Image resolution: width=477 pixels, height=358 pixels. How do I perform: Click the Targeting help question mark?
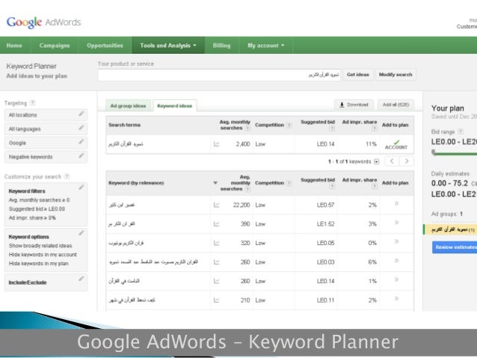[33, 103]
